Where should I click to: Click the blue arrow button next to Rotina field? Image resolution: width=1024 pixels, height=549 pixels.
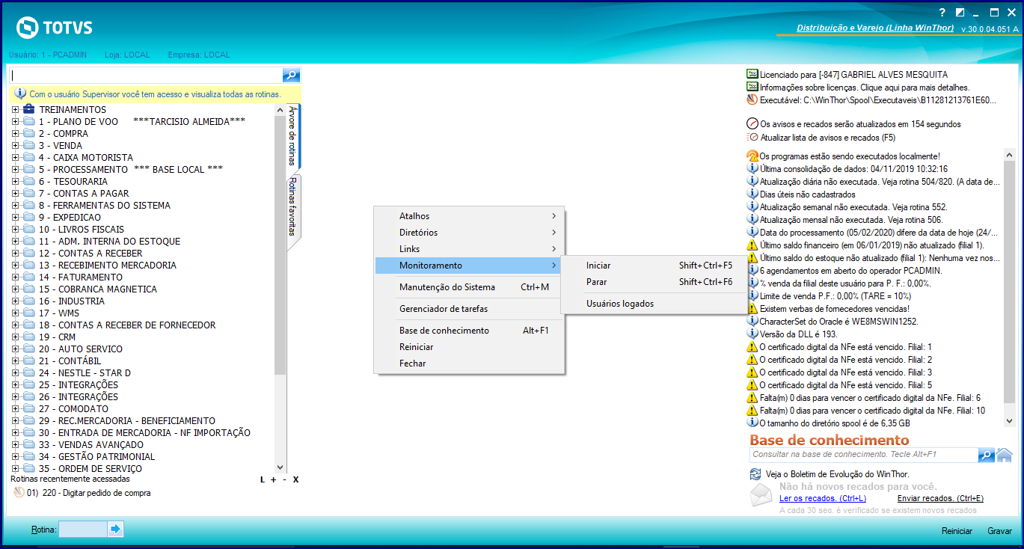pyautogui.click(x=115, y=530)
